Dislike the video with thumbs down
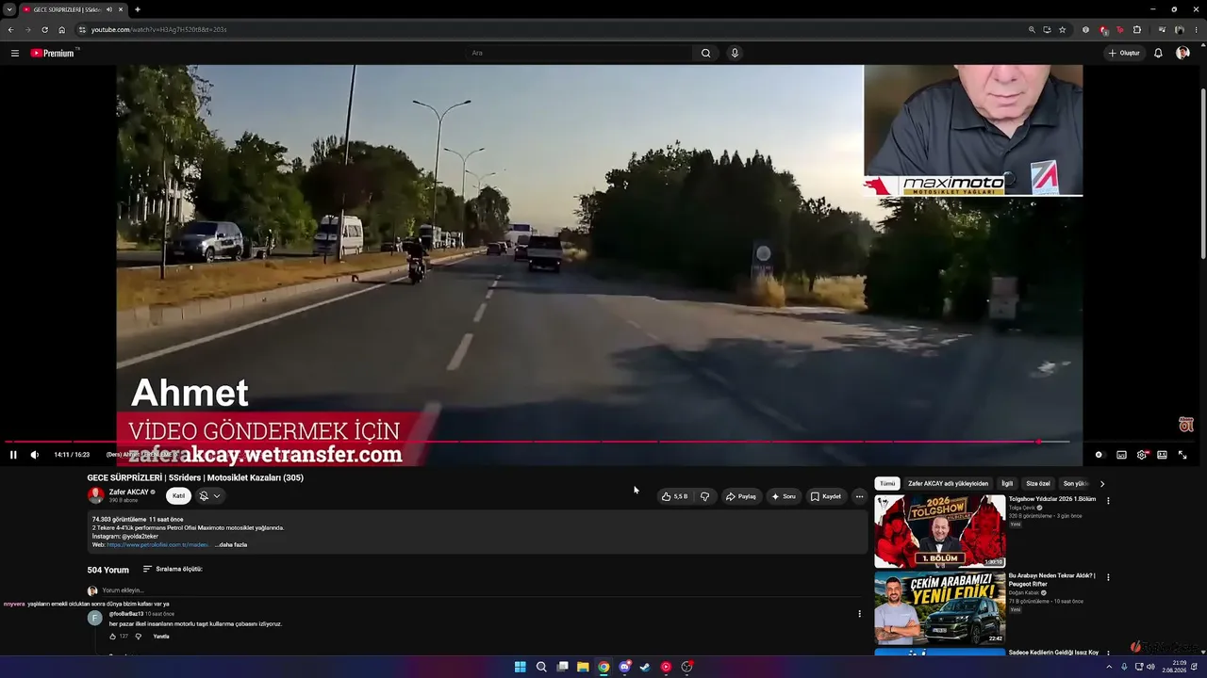 click(704, 496)
